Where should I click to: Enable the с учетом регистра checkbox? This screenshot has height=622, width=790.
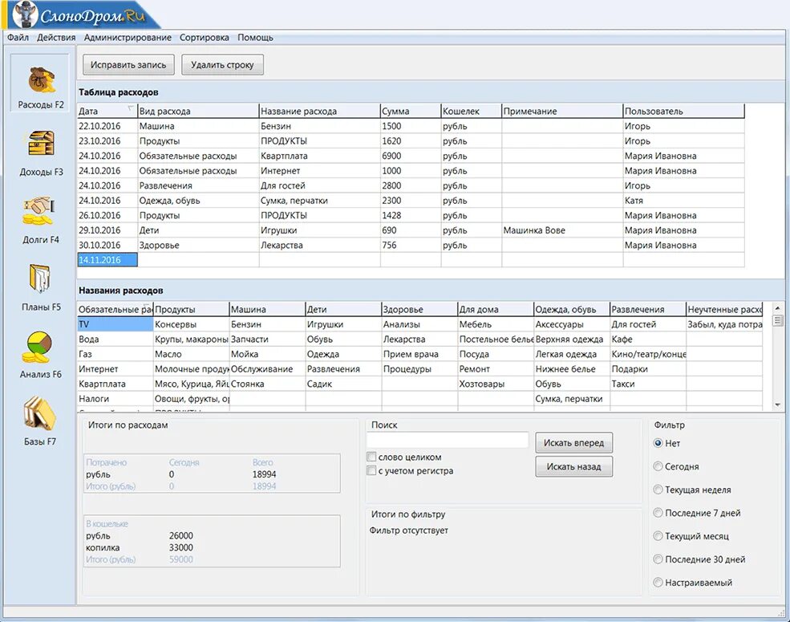371,470
